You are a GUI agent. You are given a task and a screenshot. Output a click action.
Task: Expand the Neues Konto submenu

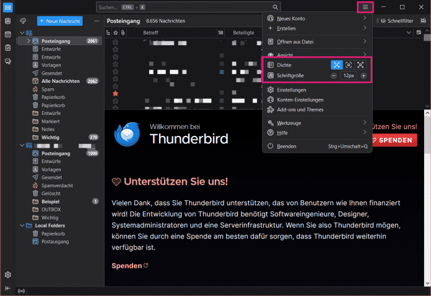tap(316, 19)
